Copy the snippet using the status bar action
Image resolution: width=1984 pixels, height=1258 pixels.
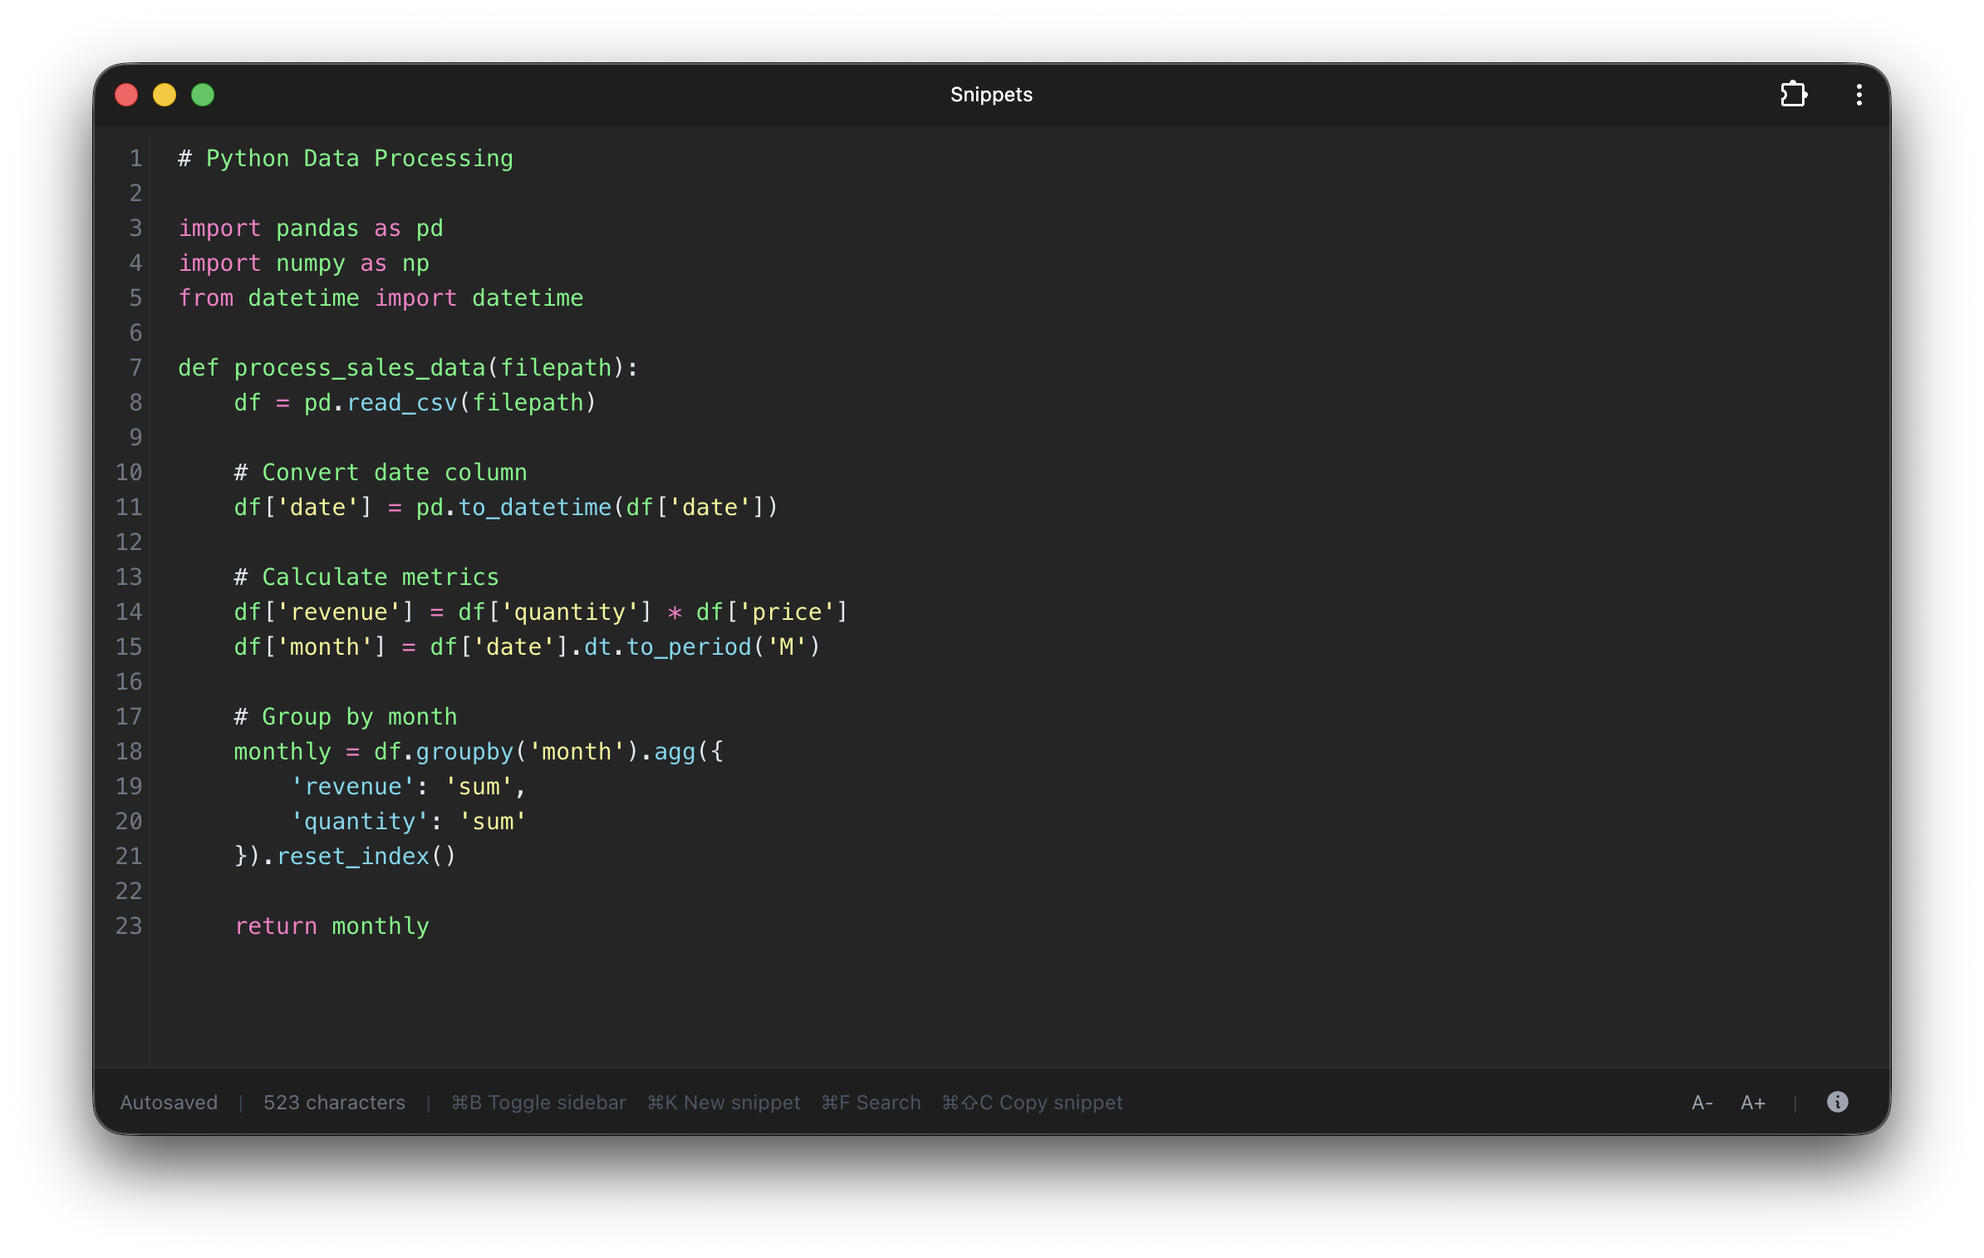pyautogui.click(x=1032, y=1103)
